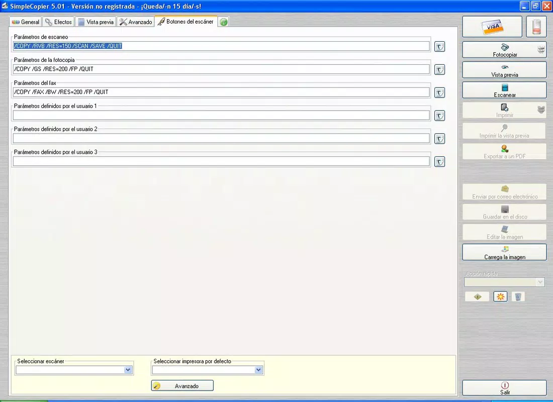Restore down the SimpleCopier window
Image resolution: width=553 pixels, height=402 pixels.
point(535,7)
